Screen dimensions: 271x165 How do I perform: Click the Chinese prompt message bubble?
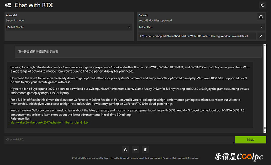click(138, 51)
